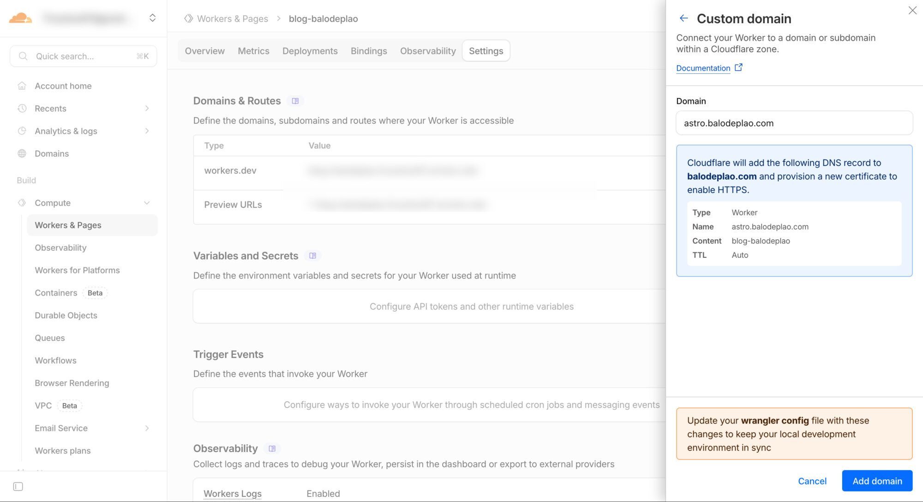Viewport: 923px width, 502px height.
Task: Click the Domain input field
Action: (x=794, y=123)
